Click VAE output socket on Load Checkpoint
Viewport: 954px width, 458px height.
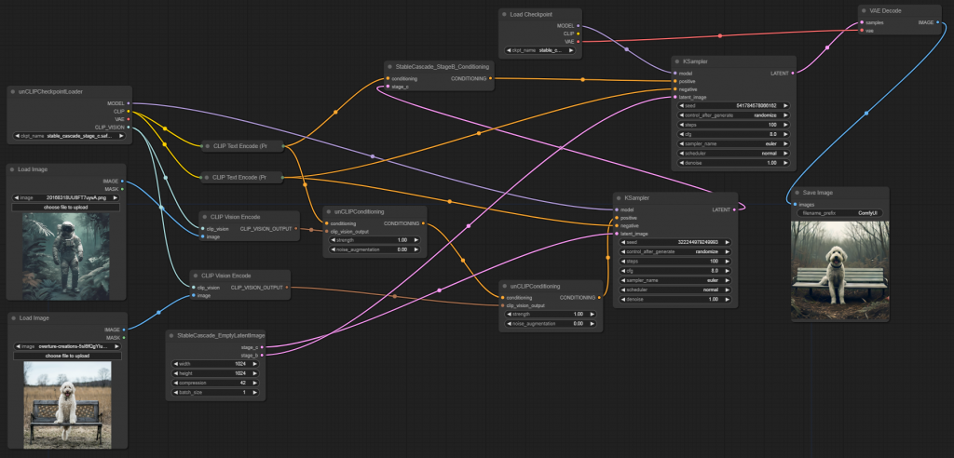[578, 41]
